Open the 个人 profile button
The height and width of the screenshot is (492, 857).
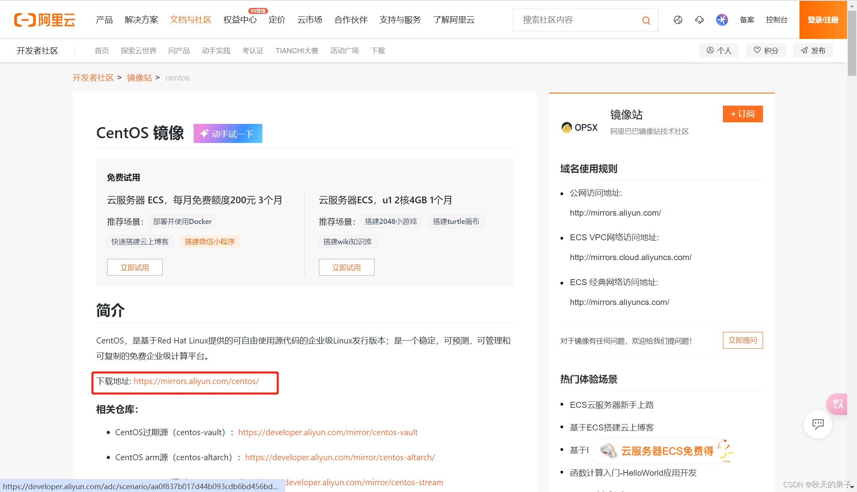(719, 50)
